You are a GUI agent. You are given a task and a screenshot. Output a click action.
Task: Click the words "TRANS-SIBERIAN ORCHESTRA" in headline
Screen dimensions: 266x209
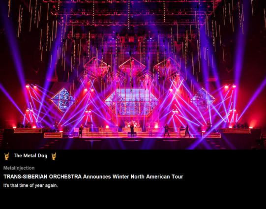click(x=43, y=177)
